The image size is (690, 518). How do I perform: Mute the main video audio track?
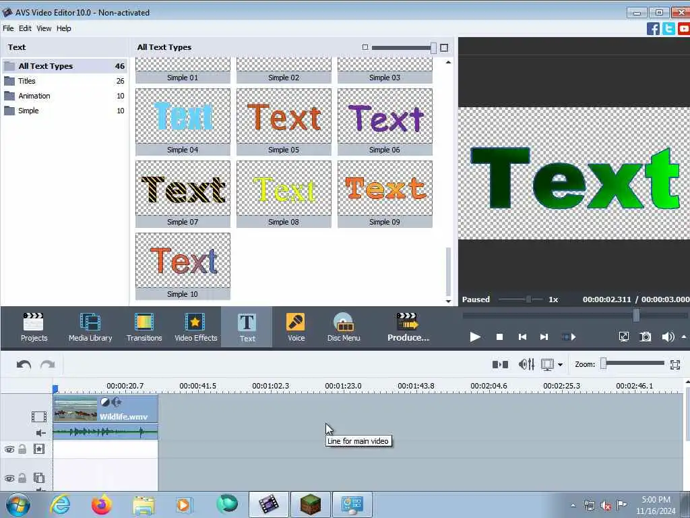coord(40,433)
